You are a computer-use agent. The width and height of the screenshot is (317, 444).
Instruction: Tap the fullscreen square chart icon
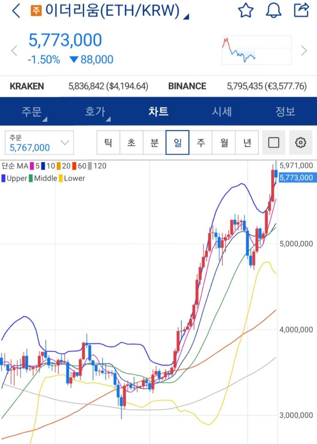273,143
